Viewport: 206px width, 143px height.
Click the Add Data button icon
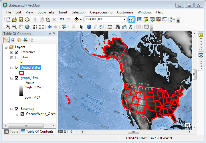pos(76,19)
